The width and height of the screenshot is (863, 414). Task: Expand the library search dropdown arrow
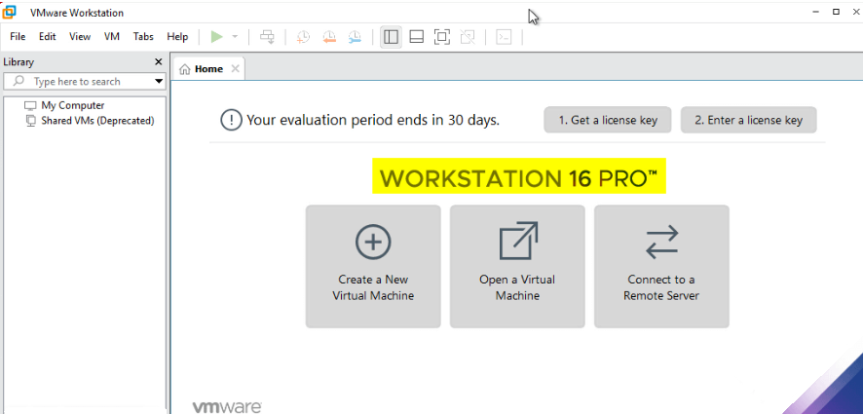(x=159, y=82)
